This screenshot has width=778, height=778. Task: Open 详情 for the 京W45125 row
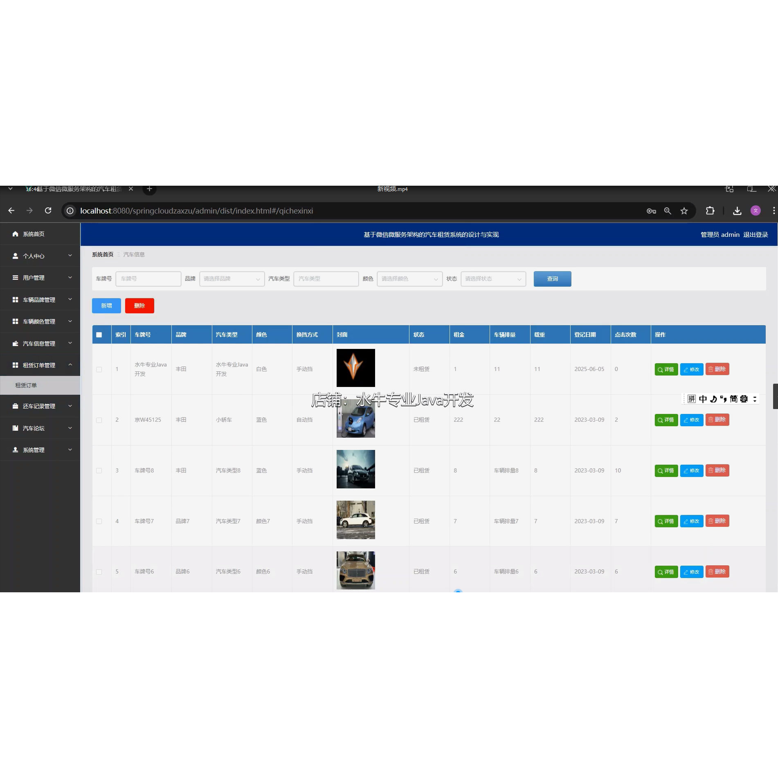tap(666, 420)
